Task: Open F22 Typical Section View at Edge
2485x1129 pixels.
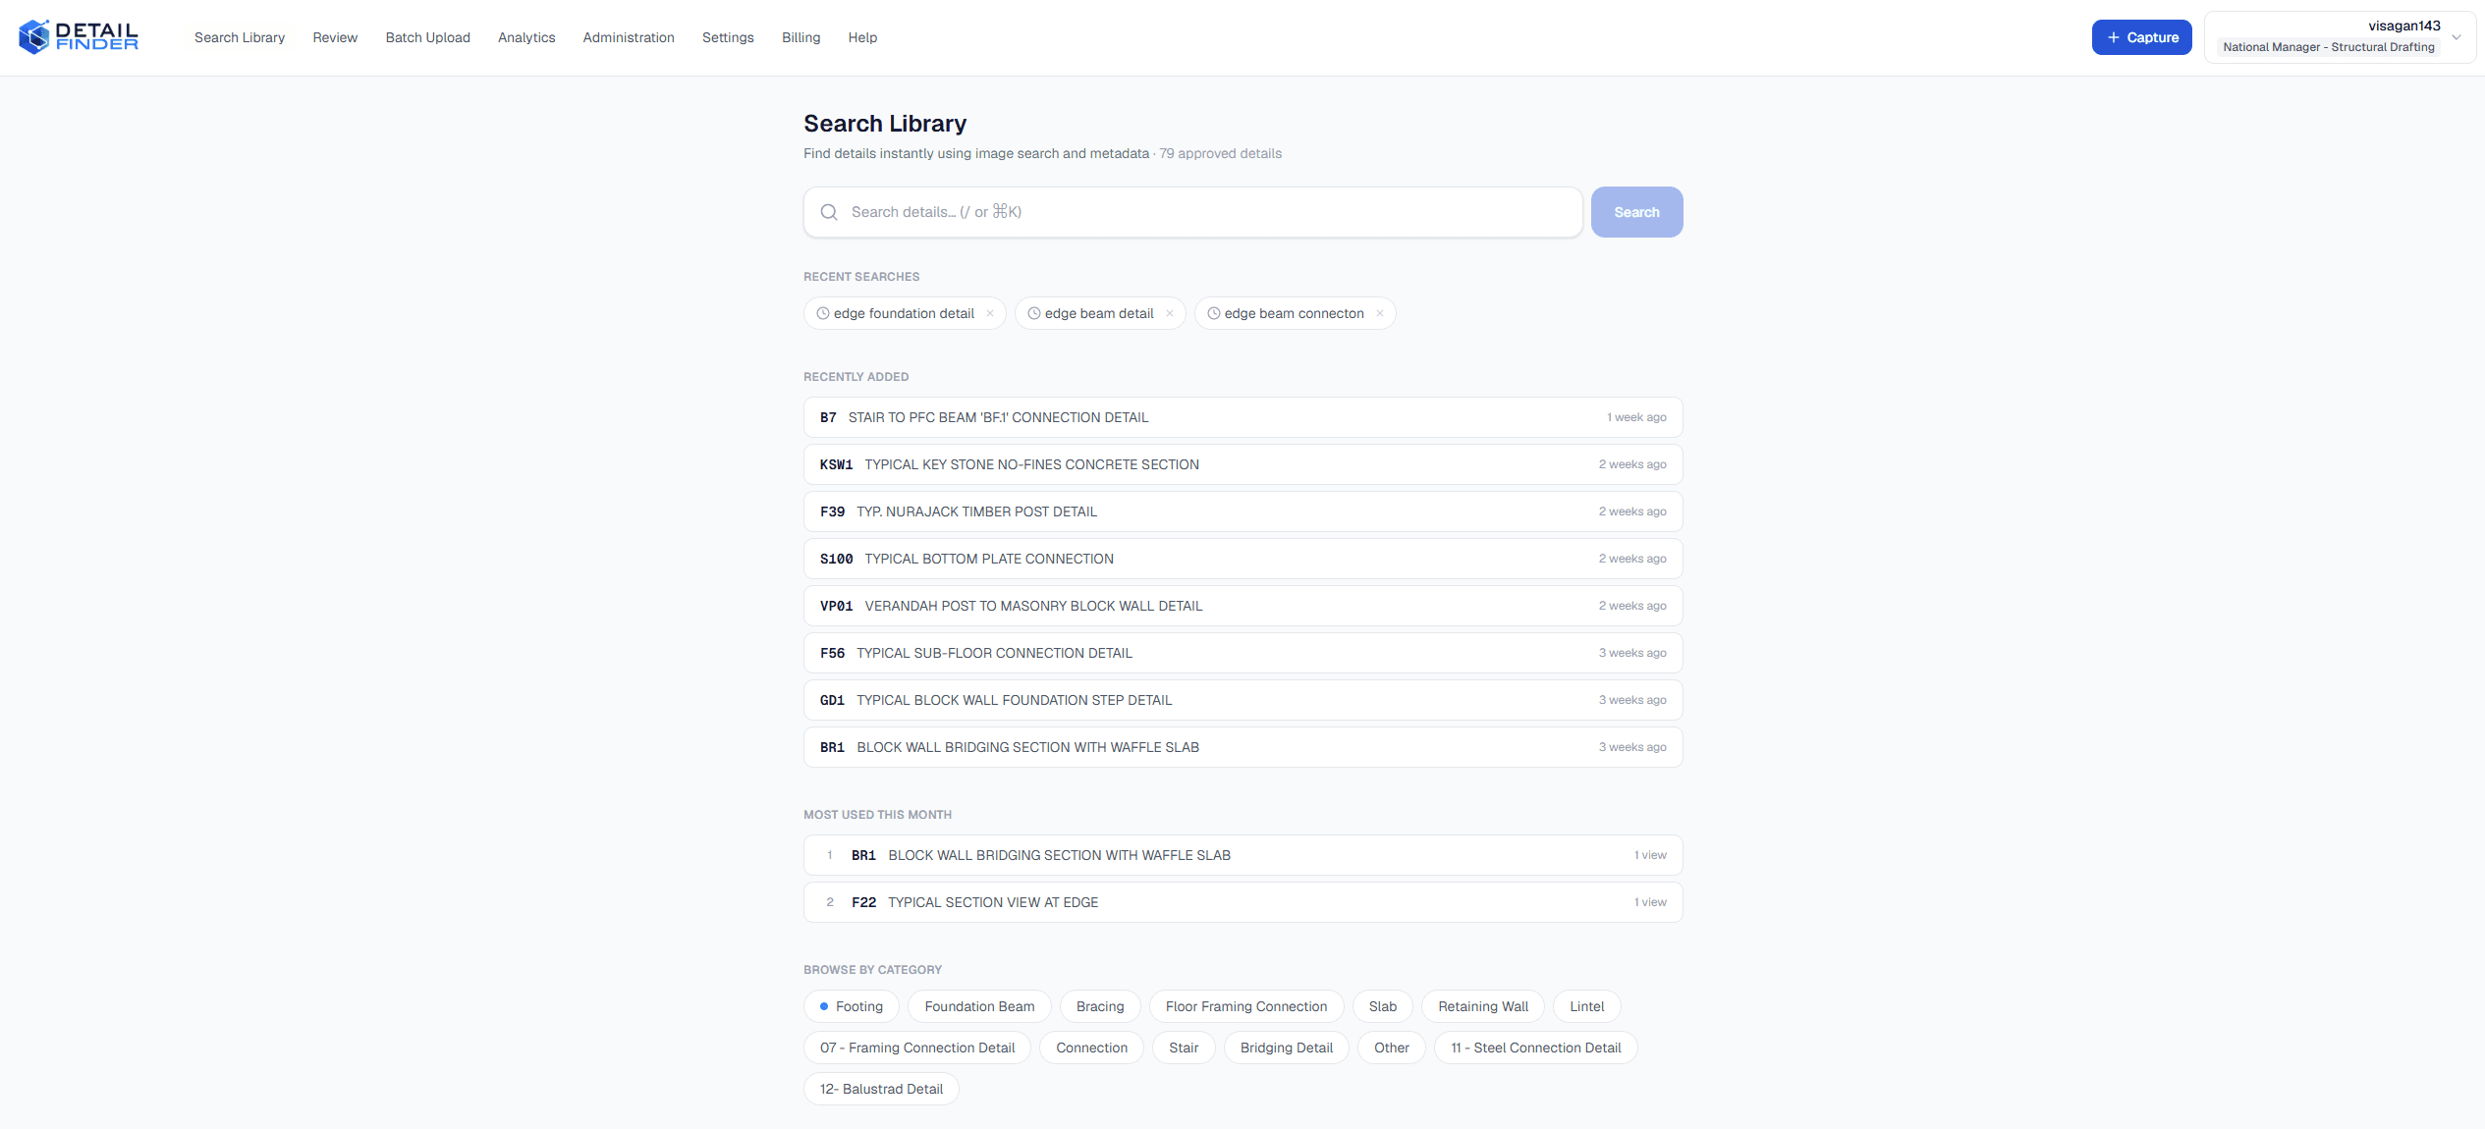Action: 1242,902
